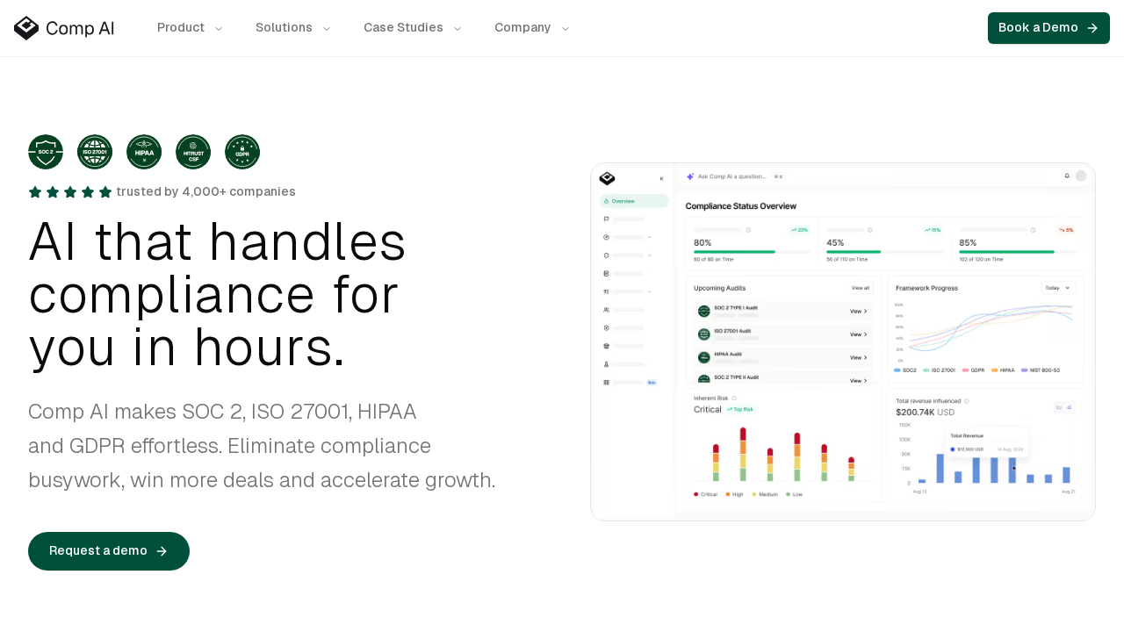The width and height of the screenshot is (1124, 632).
Task: Click the HITRUST CSF badge icon
Action: click(x=193, y=152)
